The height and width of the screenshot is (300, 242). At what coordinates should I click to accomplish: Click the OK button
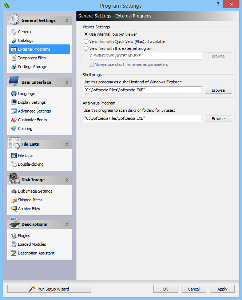pos(166,289)
